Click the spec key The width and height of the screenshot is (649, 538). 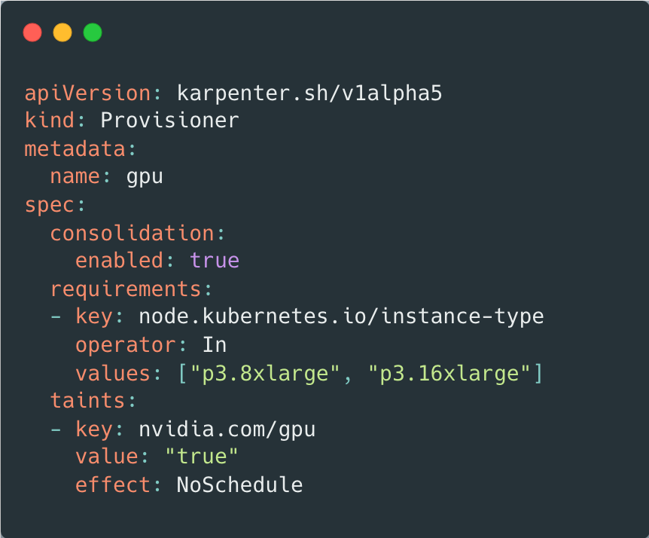[x=45, y=204]
